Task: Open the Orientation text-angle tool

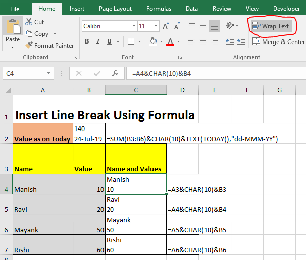Action: click(230, 26)
